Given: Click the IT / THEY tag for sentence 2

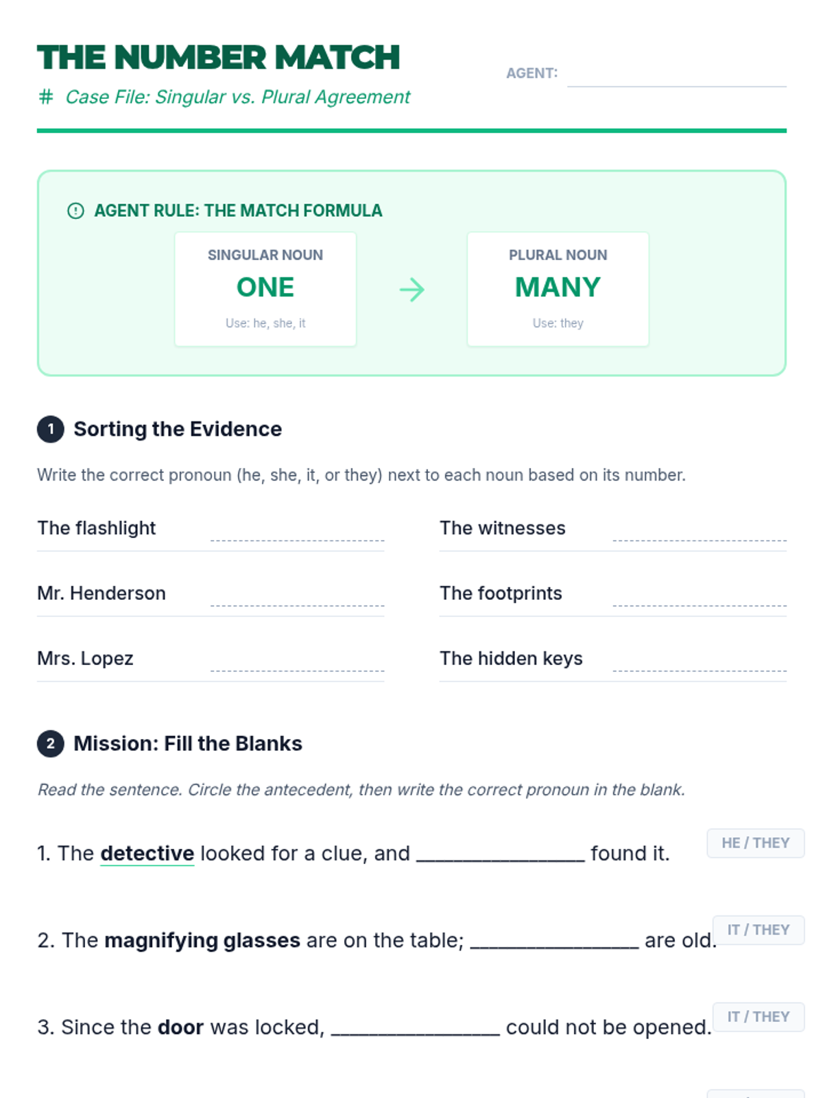Looking at the screenshot, I should coord(758,930).
